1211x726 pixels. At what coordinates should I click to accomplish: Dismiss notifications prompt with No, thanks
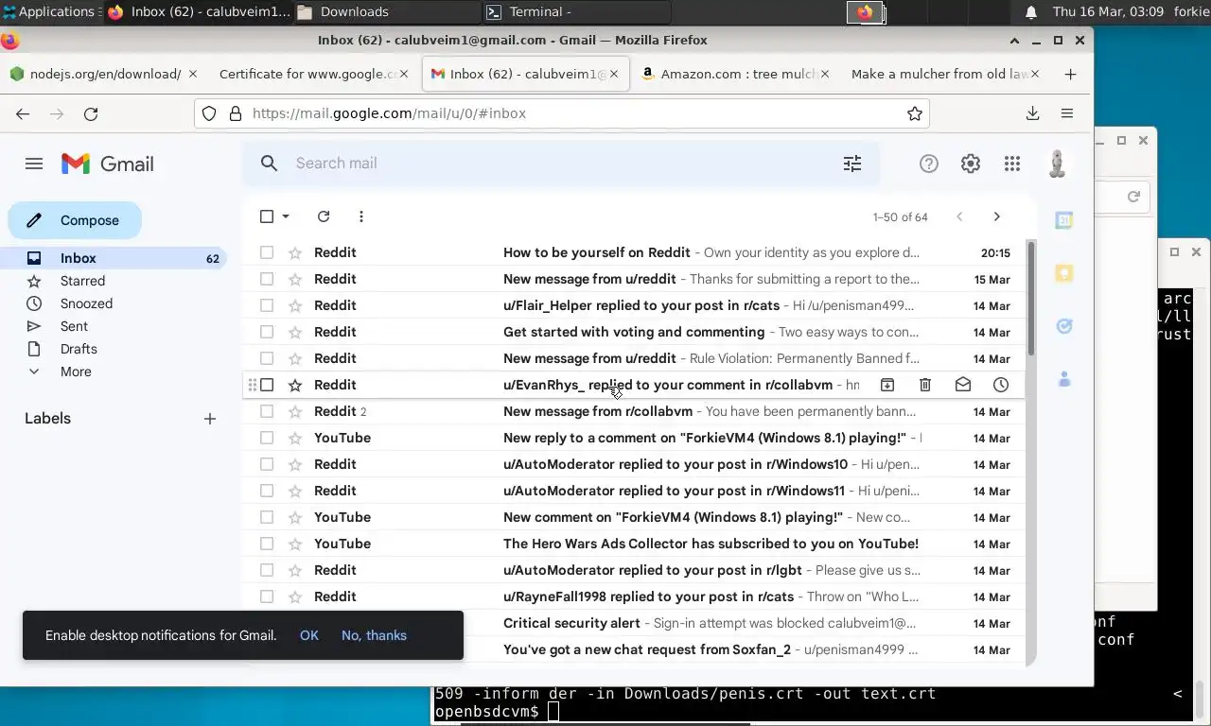[x=374, y=635]
